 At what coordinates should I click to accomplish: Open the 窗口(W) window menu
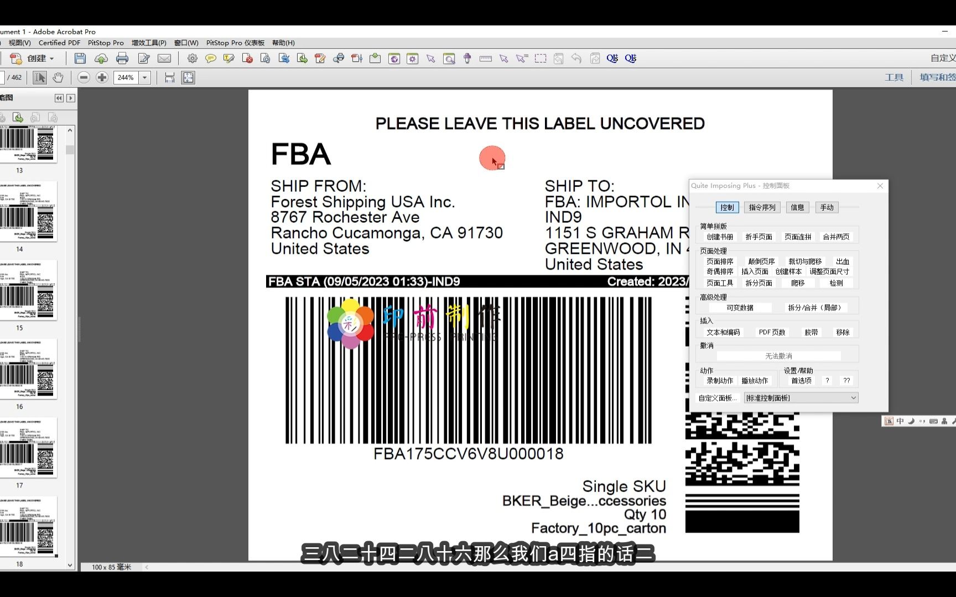click(x=186, y=43)
